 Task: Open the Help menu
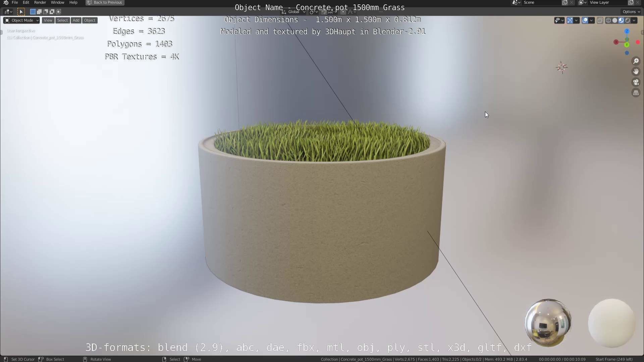point(73,2)
